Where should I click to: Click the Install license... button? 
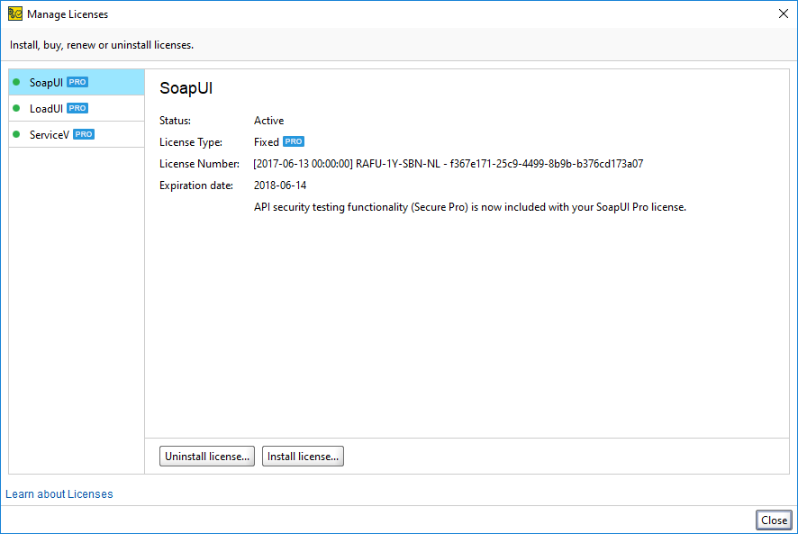tap(303, 457)
